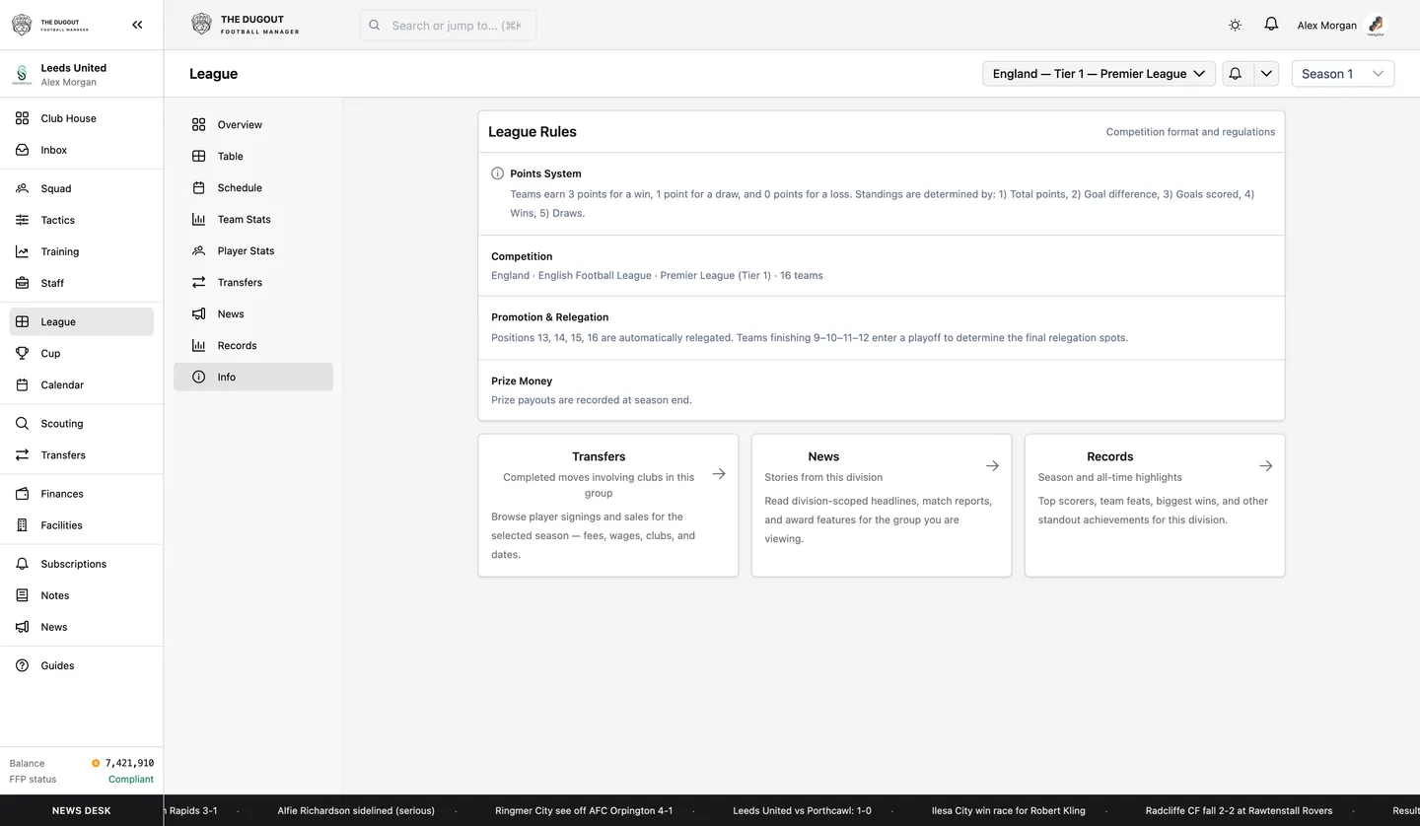Viewport: 1420px width, 826px height.
Task: Open the Leeds United vs Porthcawl ticker item
Action: pos(802,810)
